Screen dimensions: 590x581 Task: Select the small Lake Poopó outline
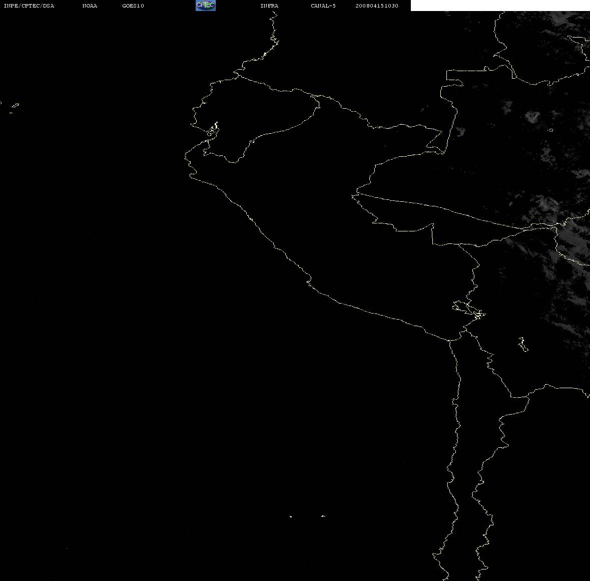523,344
